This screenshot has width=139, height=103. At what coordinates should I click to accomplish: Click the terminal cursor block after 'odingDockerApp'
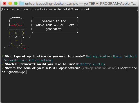click(26, 72)
